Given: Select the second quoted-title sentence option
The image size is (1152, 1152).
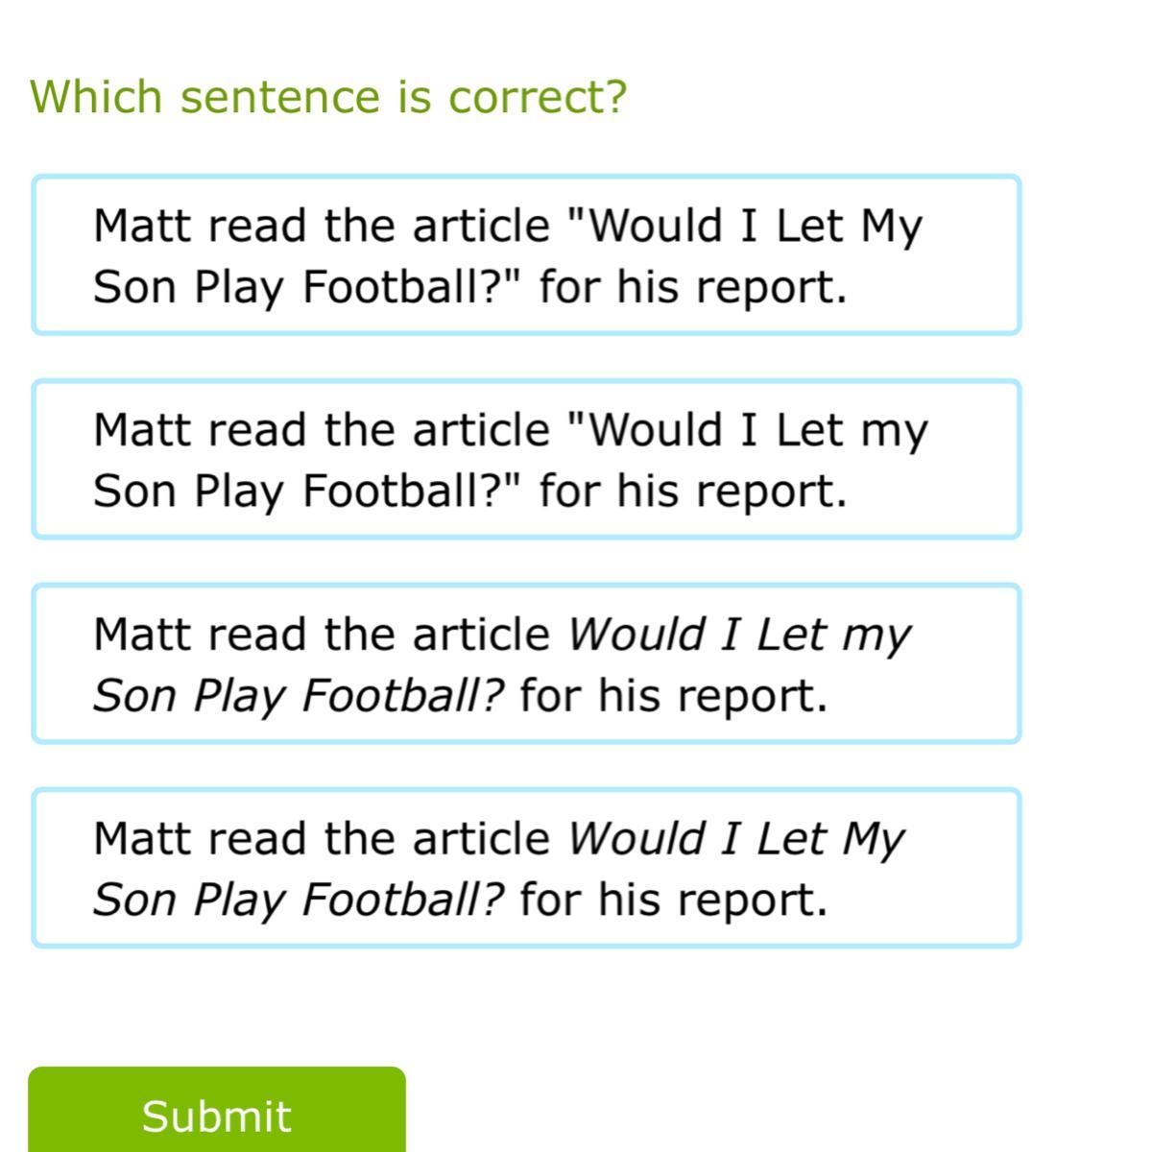Looking at the screenshot, I should pos(526,460).
